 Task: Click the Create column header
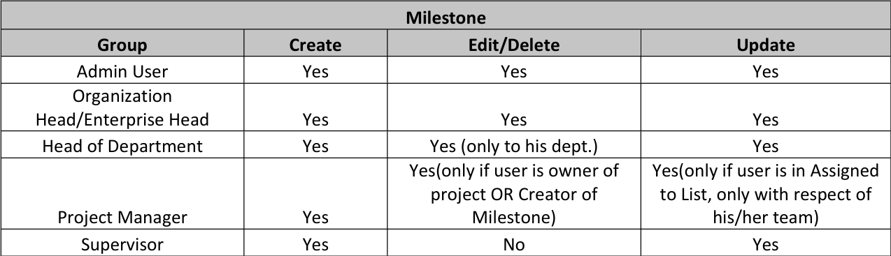pos(315,45)
